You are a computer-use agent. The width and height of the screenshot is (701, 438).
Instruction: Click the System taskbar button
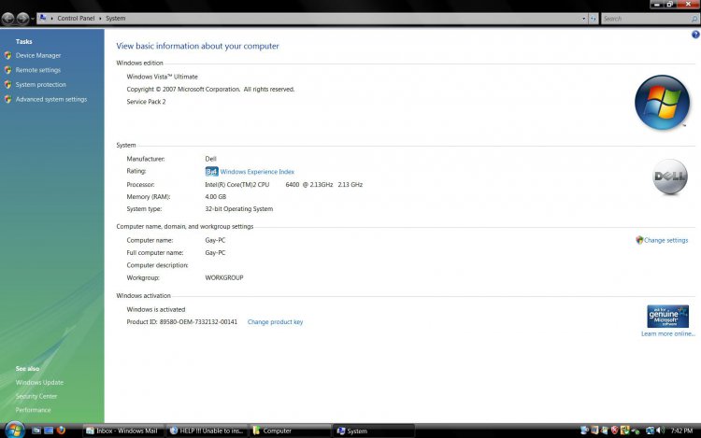coord(375,431)
